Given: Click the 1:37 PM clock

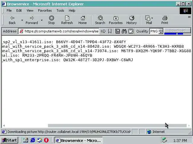Looking at the screenshot, I should [x=180, y=141].
